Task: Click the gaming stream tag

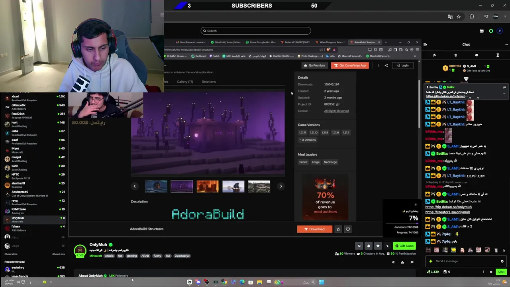Action: (x=131, y=256)
